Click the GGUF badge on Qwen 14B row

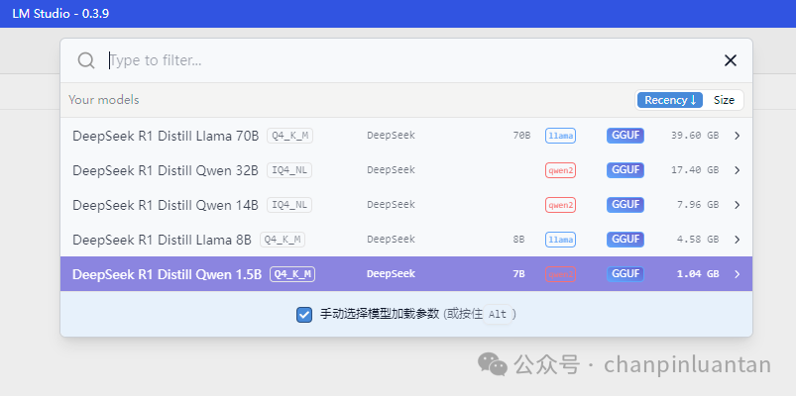(625, 204)
